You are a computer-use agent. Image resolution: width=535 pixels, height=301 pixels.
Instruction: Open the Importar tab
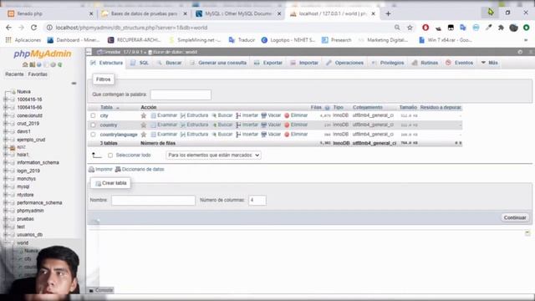(304, 63)
